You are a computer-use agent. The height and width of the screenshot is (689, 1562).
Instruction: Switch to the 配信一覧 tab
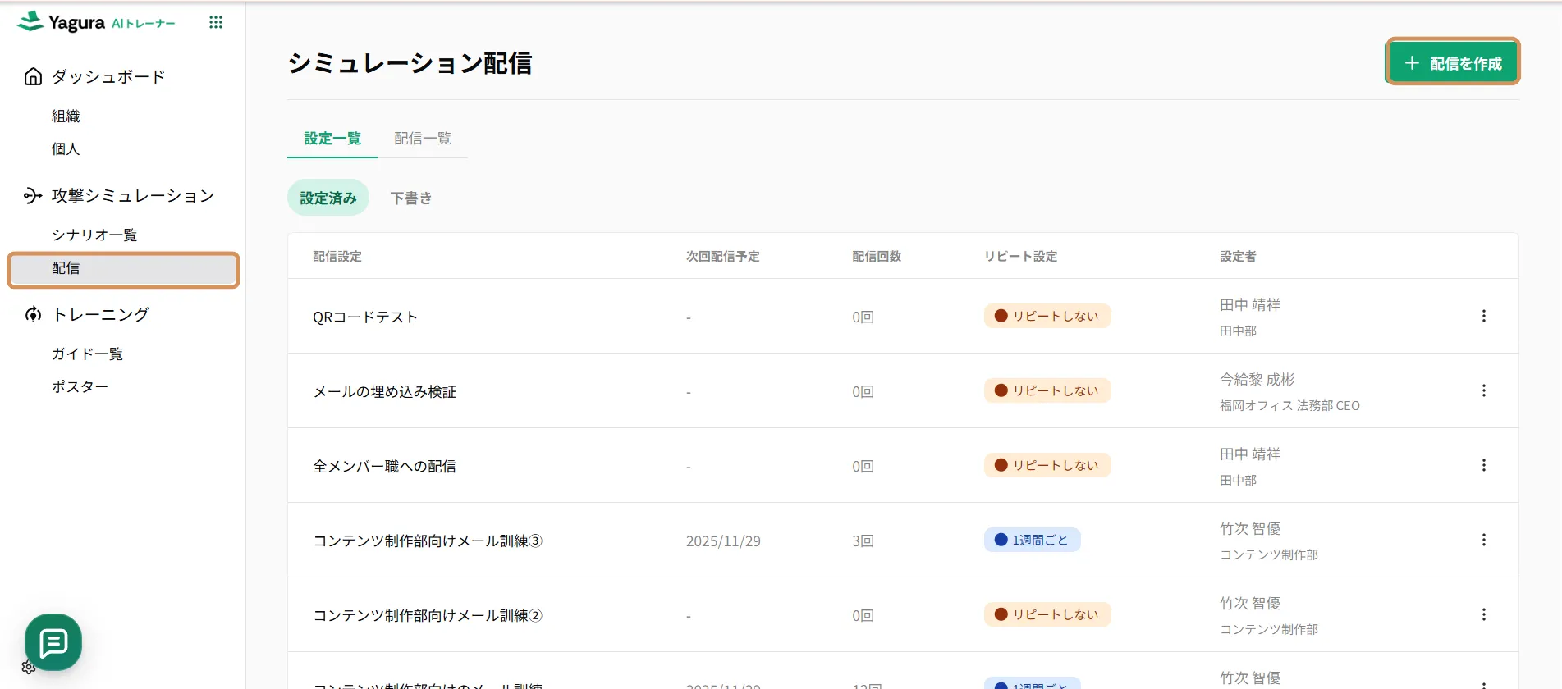tap(422, 139)
